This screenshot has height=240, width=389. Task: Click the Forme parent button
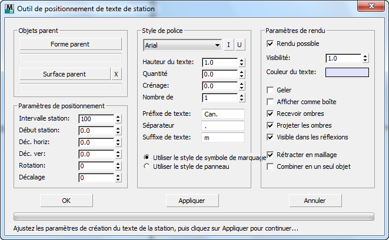[x=71, y=44]
